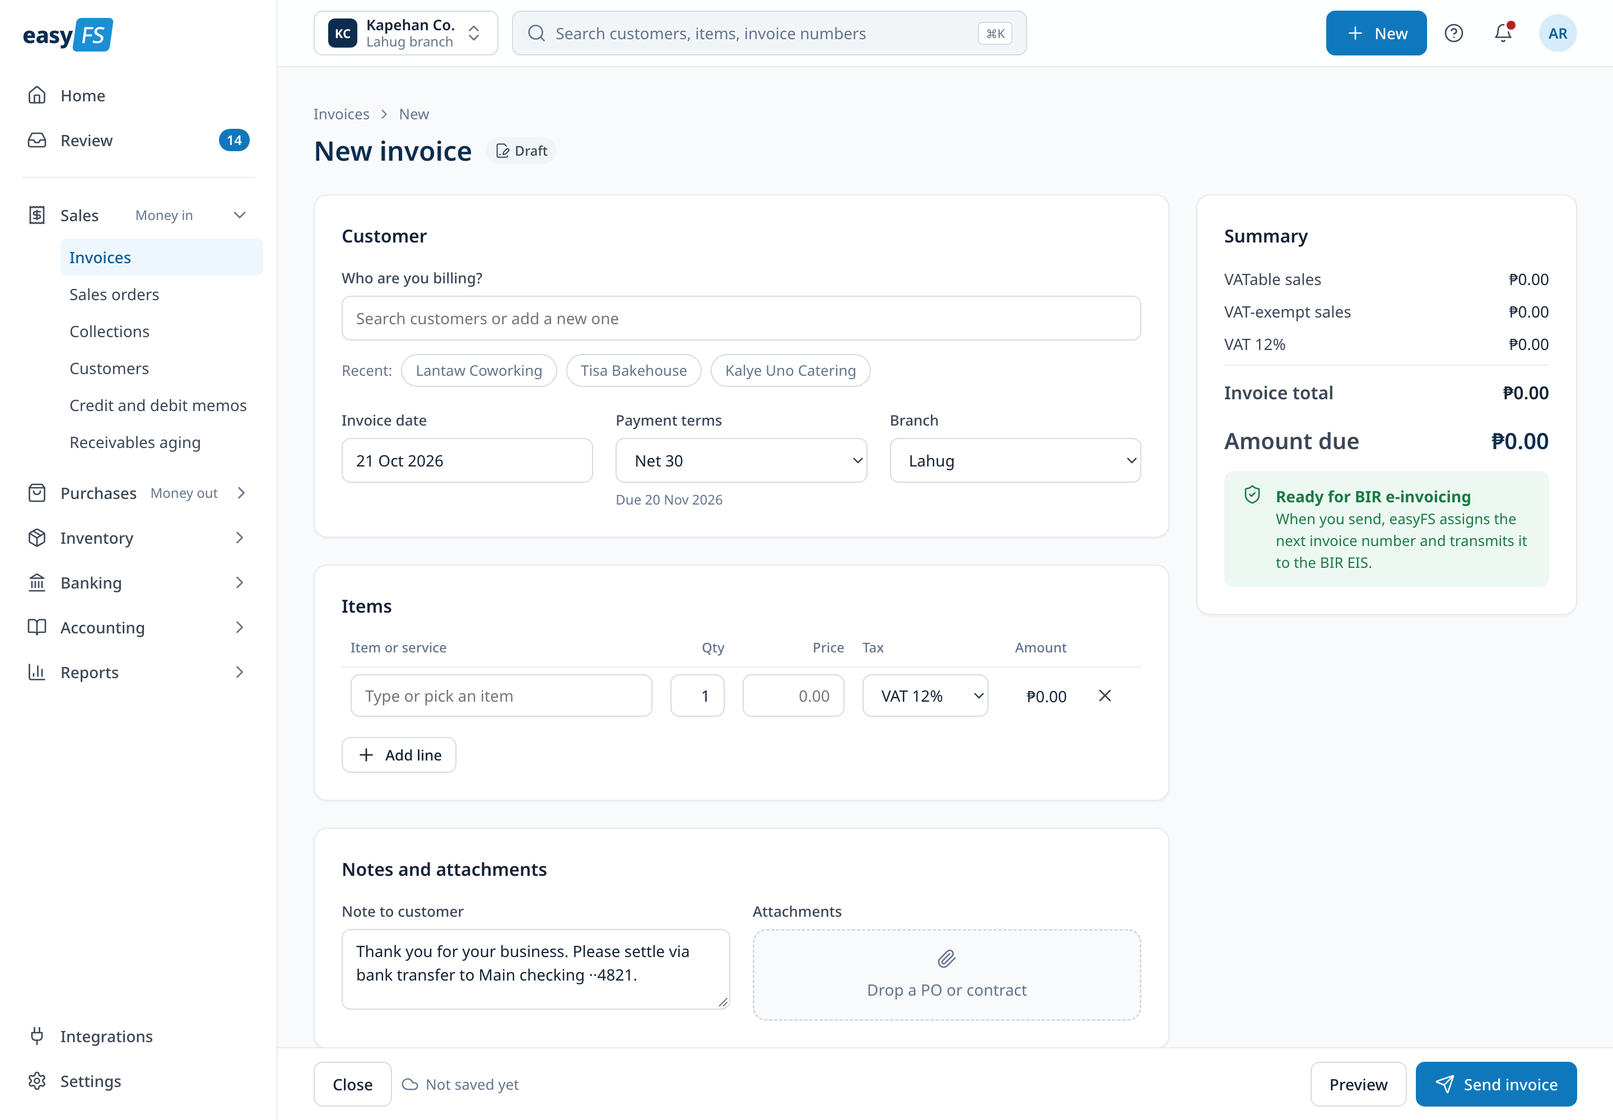Click the Settings gear icon
Image resolution: width=1613 pixels, height=1120 pixels.
click(37, 1081)
